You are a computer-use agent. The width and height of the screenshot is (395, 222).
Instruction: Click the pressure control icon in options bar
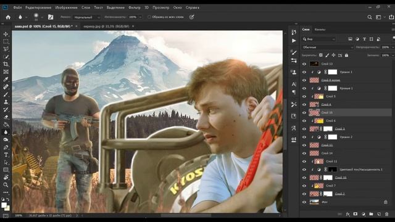pos(192,17)
